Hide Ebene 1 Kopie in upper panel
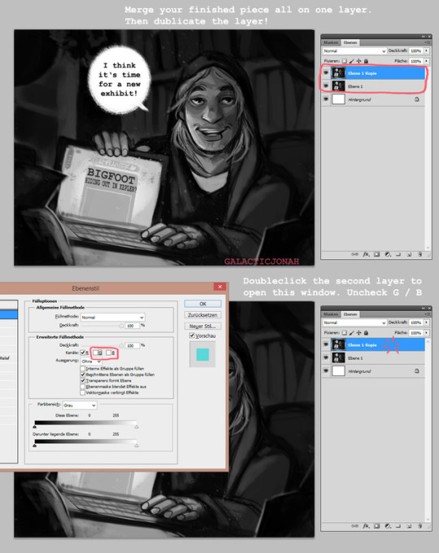This screenshot has width=439, height=553. tap(326, 73)
